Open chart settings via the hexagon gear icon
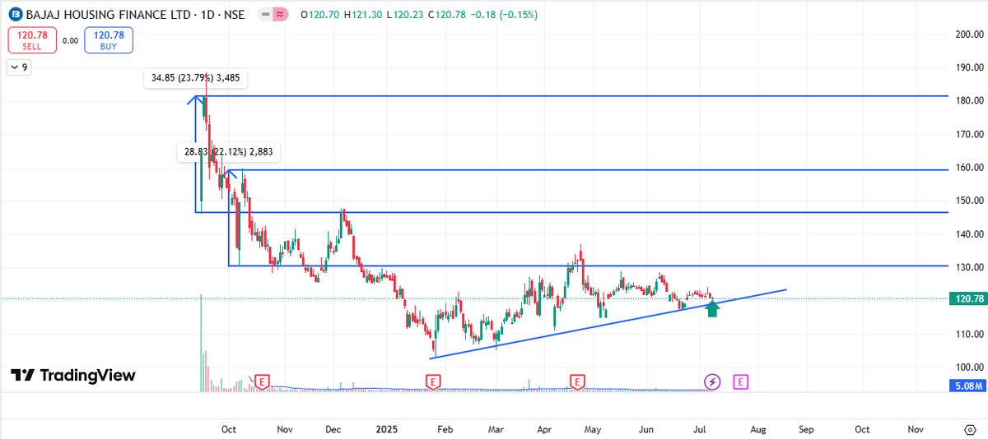Screen dimensions: 988x439 pos(969,429)
